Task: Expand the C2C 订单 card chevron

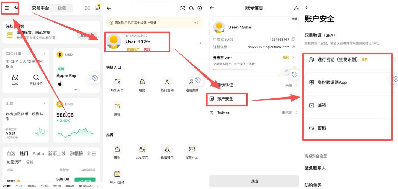Action: point(44,54)
